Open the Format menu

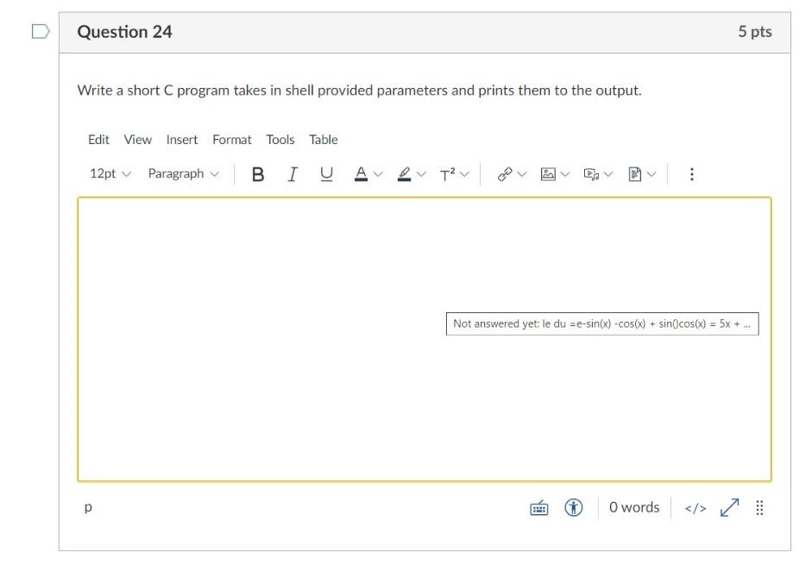[x=231, y=139]
